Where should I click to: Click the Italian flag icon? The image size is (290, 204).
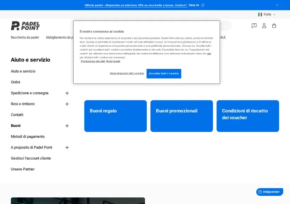[x=260, y=14]
